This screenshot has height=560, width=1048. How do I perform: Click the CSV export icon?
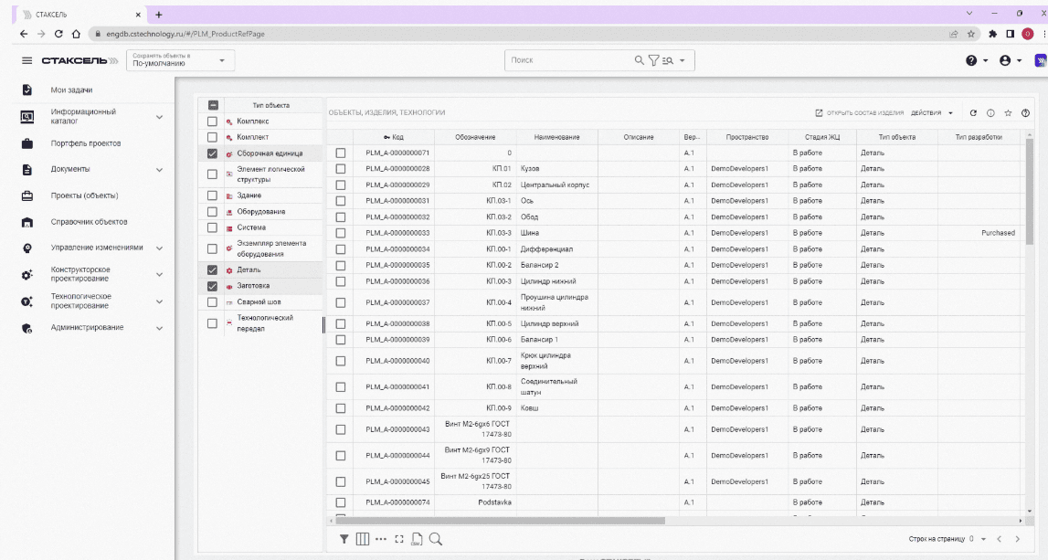(x=417, y=539)
